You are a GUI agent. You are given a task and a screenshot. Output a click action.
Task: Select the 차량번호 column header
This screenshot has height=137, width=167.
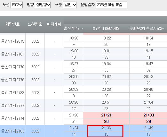coord(12,24)
